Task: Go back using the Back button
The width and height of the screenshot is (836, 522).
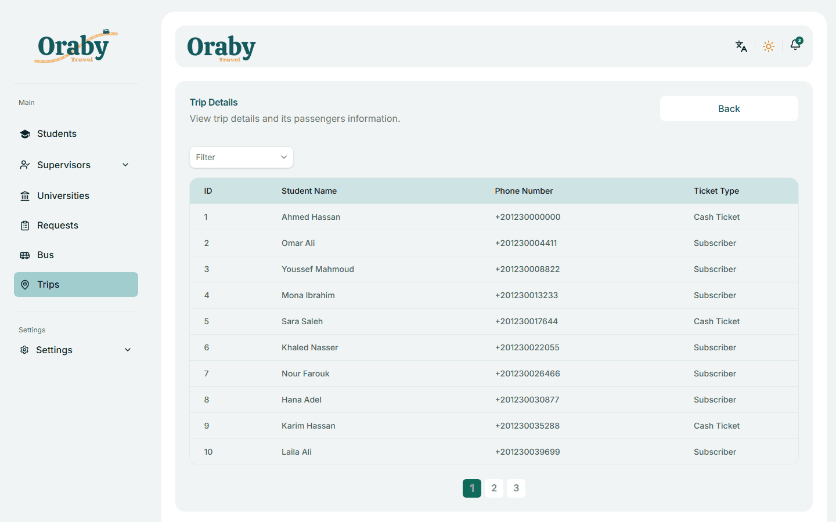Action: 729,108
